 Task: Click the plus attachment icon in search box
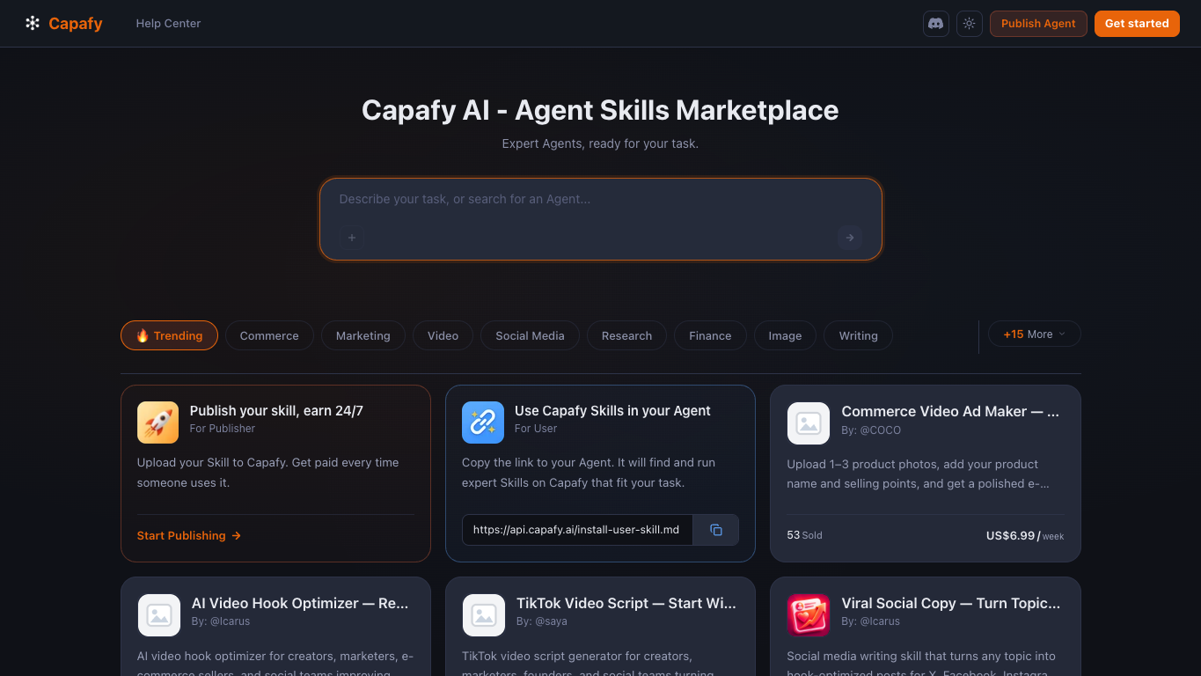pos(352,238)
